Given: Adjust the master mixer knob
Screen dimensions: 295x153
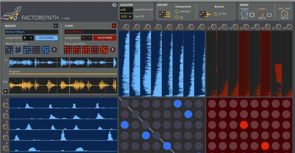Looking at the screenshot, I should 244,14.
